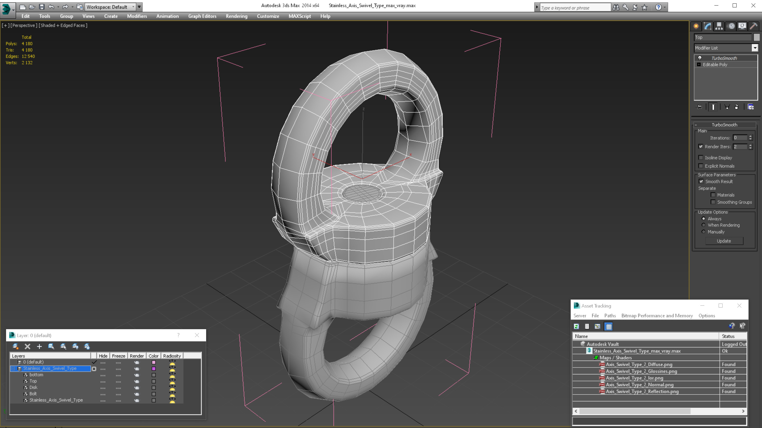Toggle Show End Result icon
The image size is (762, 428).
point(713,107)
